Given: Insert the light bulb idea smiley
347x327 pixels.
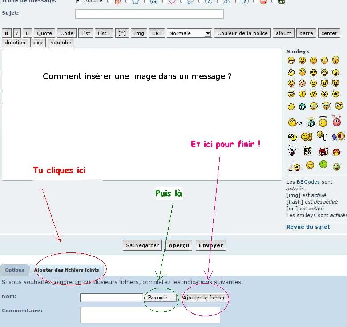Looking at the screenshot, I should pos(324,94).
